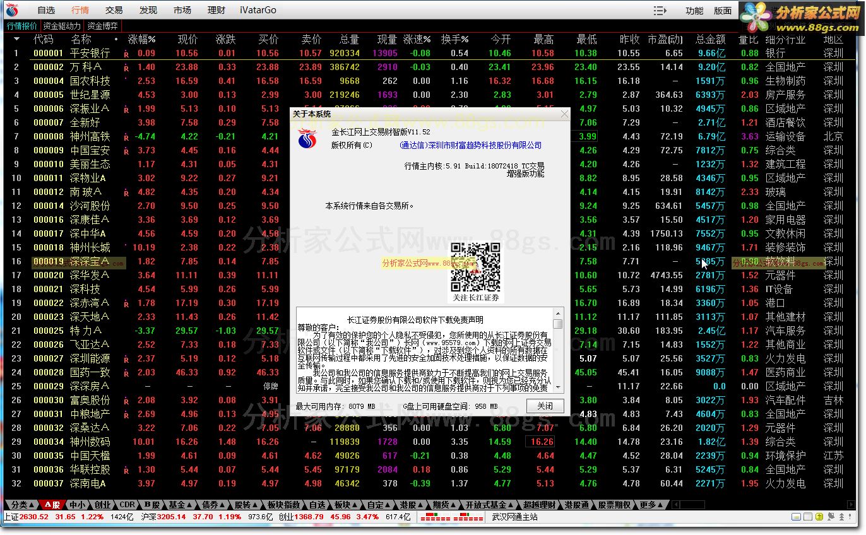The height and width of the screenshot is (535, 866).
Task: Close the about dialog with 关闭 button
Action: pos(545,406)
